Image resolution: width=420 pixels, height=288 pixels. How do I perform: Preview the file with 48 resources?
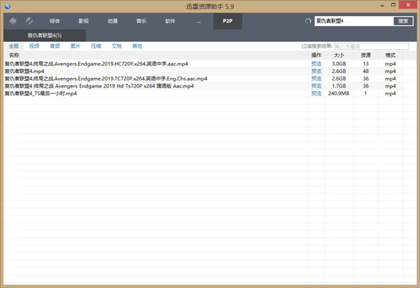[x=316, y=71]
